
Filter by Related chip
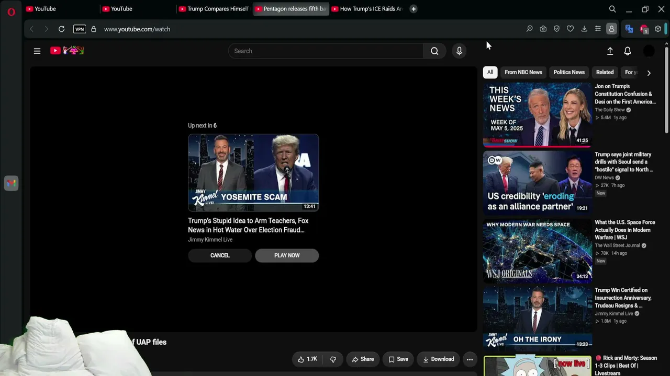pos(605,73)
